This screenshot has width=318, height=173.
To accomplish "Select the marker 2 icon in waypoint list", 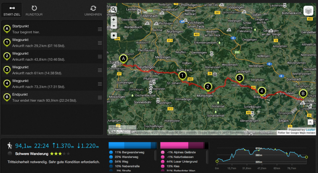I will click(7, 56).
